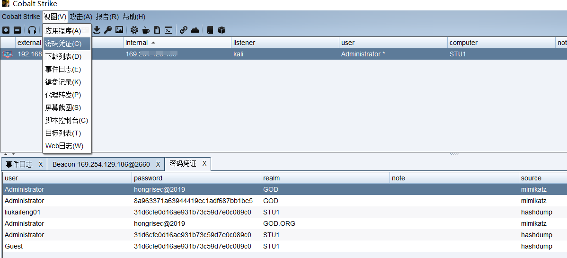The image size is (567, 258).
Task: Click the About cube icon
Action: pos(221,30)
